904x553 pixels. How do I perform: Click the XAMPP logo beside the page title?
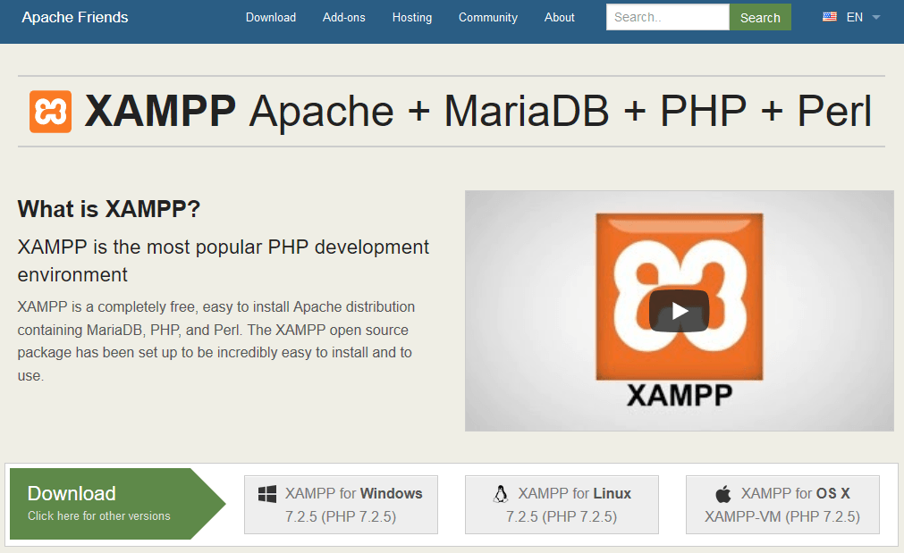[x=49, y=111]
